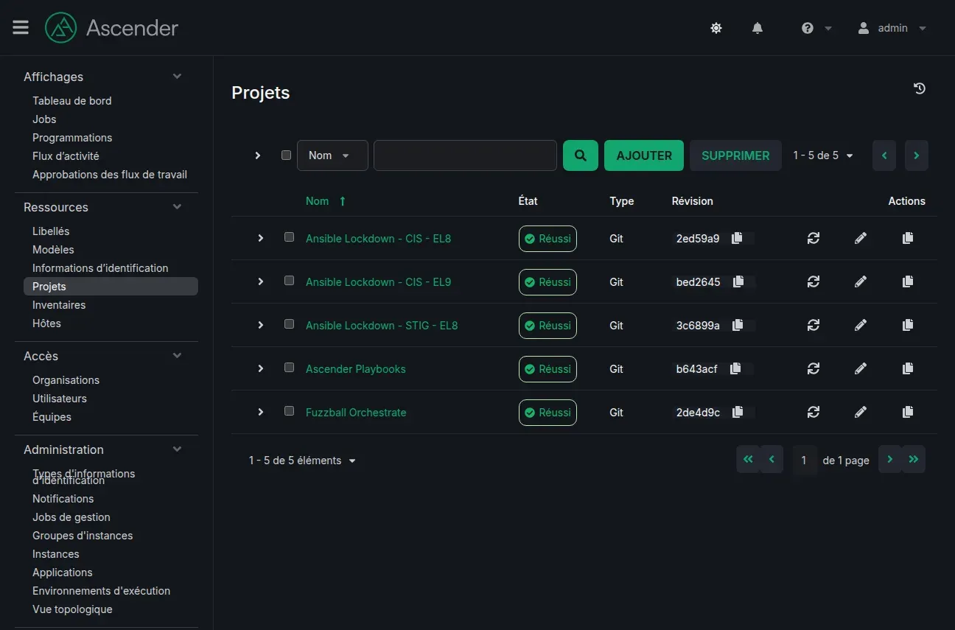The image size is (955, 630).
Task: Click the Ascender logo
Action: tap(111, 28)
